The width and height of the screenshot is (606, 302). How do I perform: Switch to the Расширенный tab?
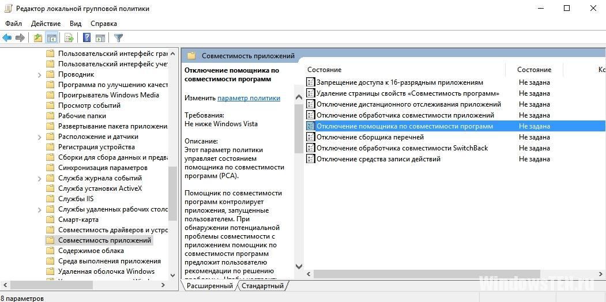coord(209,286)
